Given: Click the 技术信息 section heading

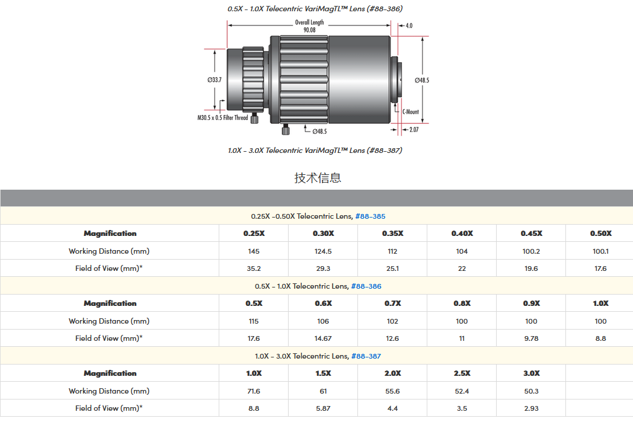Looking at the screenshot, I should [317, 178].
